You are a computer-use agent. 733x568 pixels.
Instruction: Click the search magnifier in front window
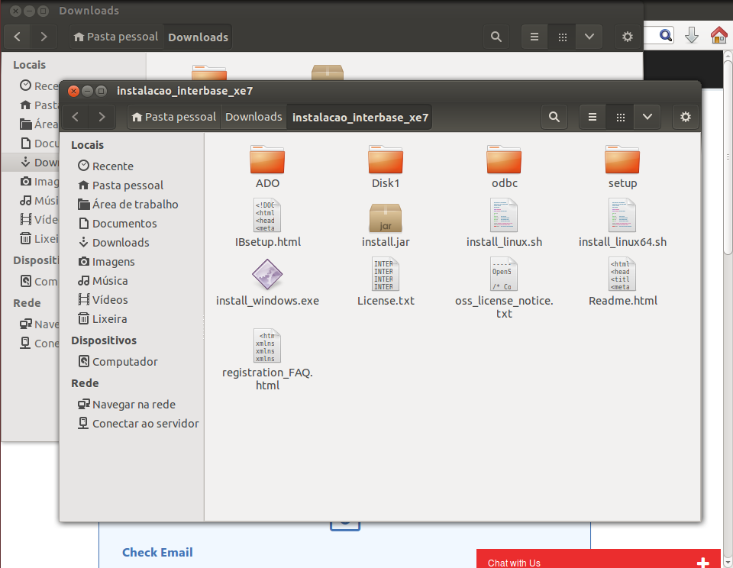pos(554,117)
